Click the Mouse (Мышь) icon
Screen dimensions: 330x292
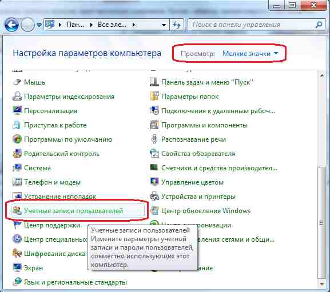(17, 82)
